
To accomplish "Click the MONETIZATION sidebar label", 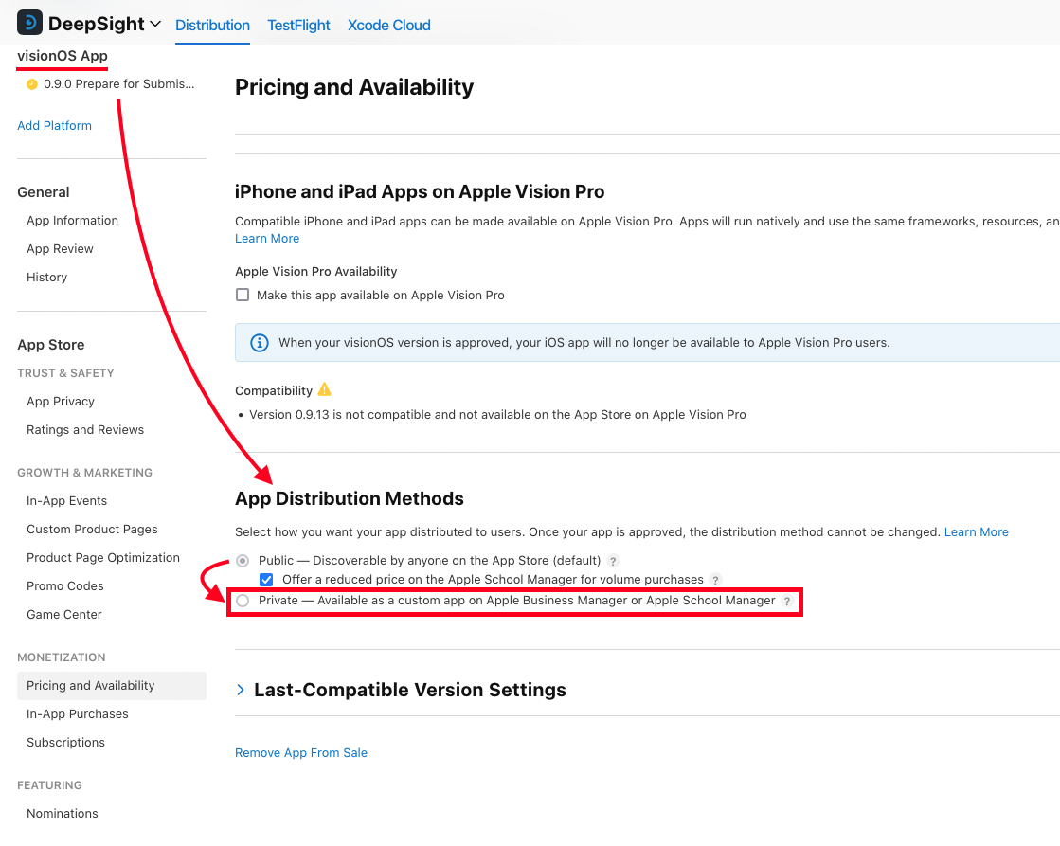I will click(61, 657).
